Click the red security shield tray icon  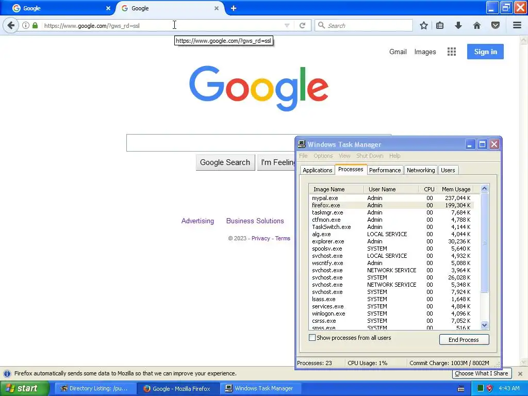[x=490, y=388]
